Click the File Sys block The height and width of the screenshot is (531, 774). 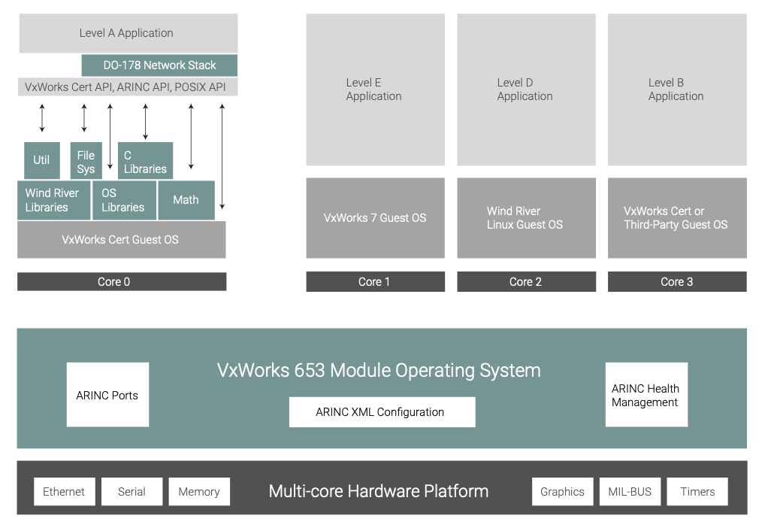(86, 160)
